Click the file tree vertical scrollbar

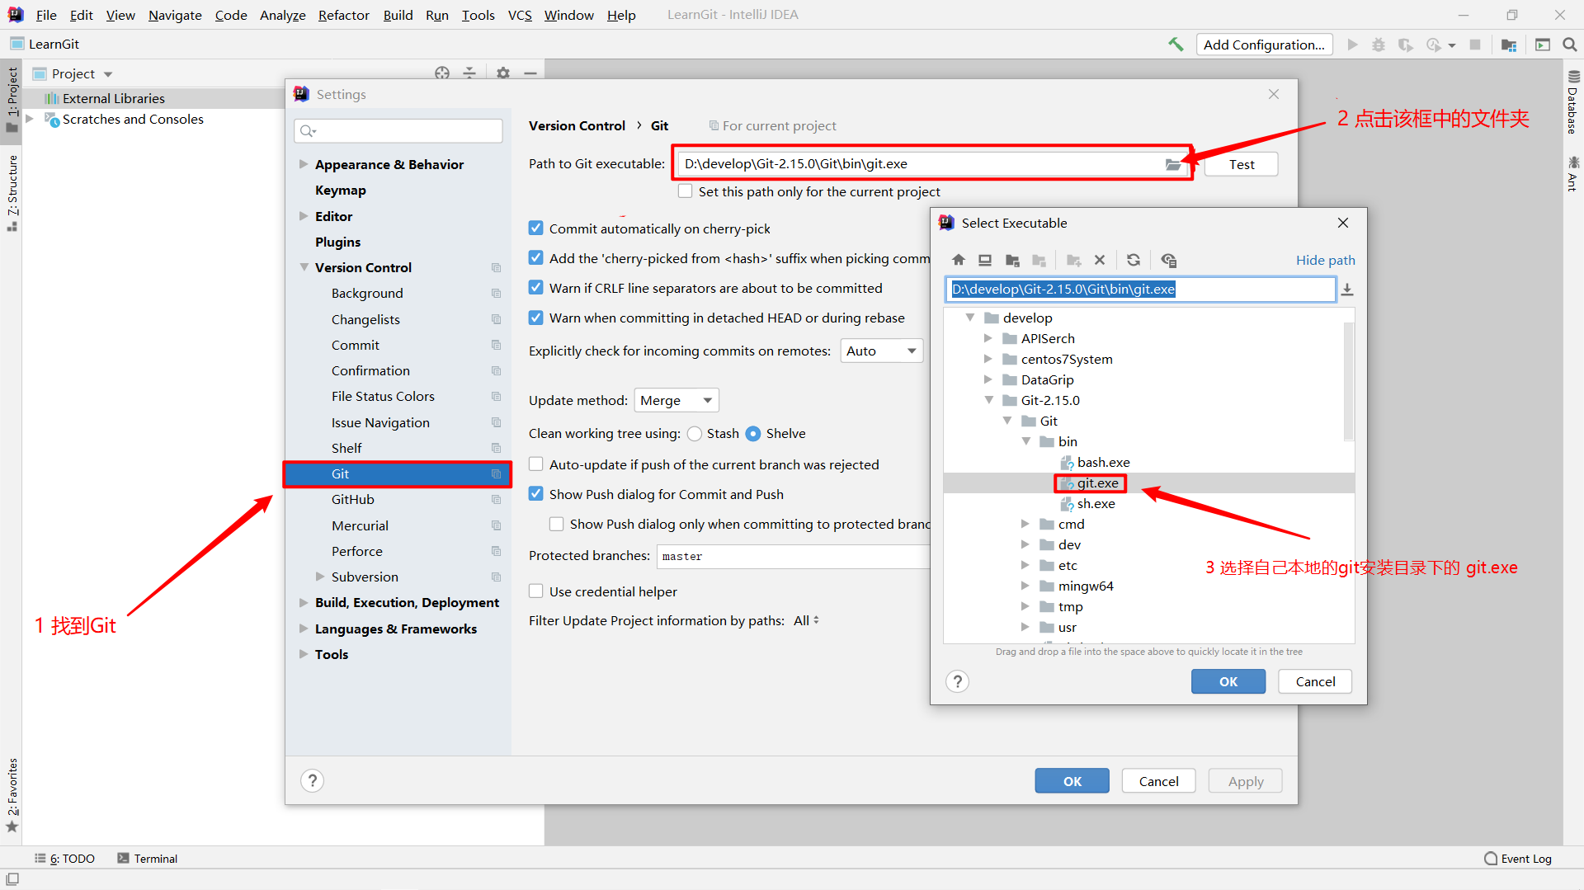coord(1348,381)
